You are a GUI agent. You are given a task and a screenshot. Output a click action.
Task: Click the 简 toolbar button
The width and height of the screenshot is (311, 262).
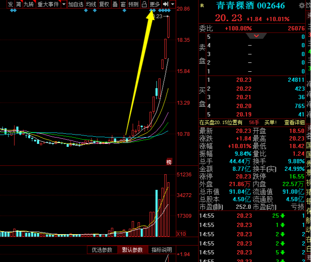[x=19, y=4]
